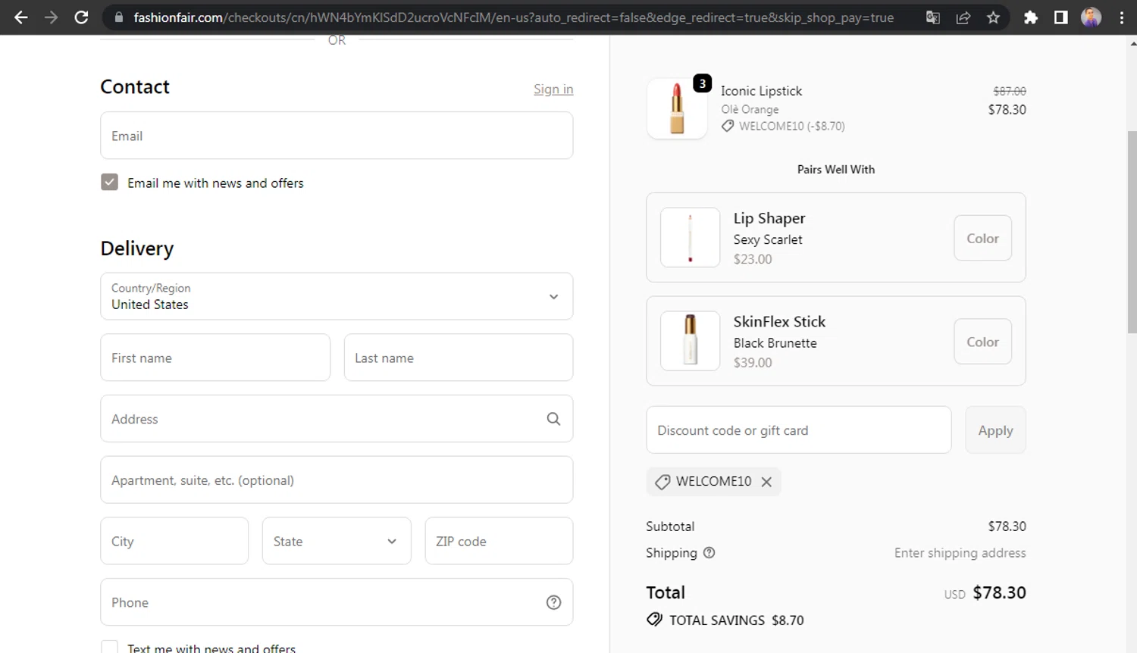Click the Phone number field

337,602
